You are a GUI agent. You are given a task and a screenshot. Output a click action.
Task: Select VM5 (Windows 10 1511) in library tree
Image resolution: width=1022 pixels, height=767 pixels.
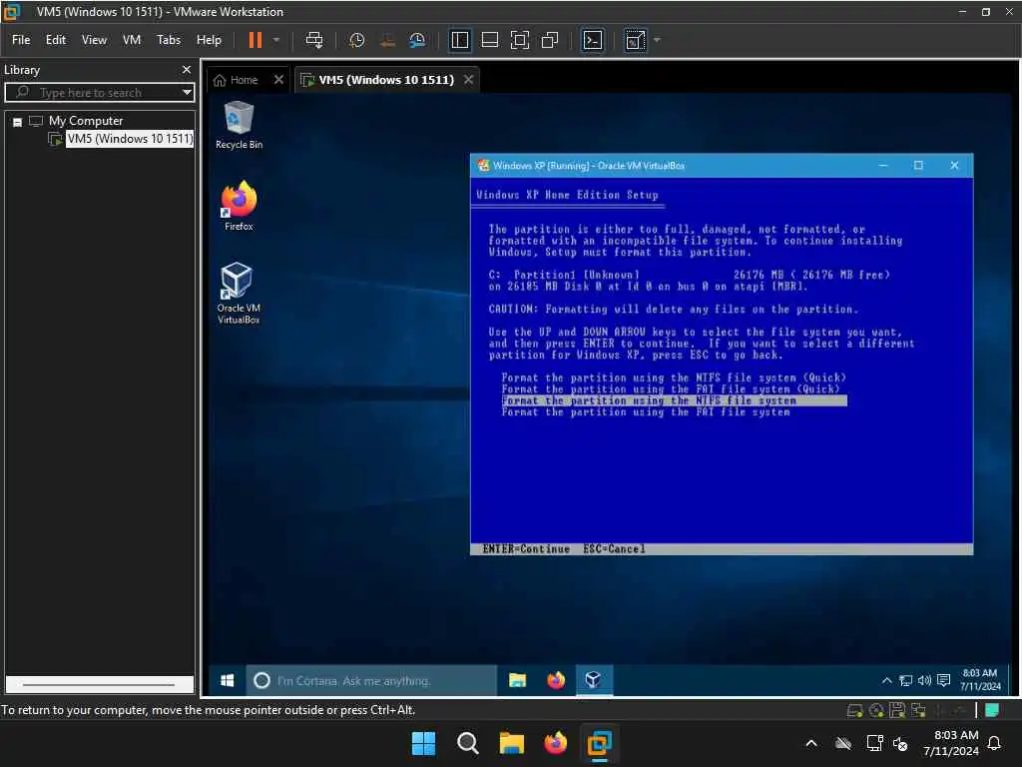click(131, 138)
